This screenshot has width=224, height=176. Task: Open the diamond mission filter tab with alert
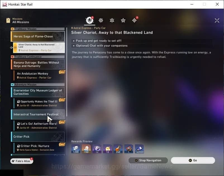pos(134,20)
